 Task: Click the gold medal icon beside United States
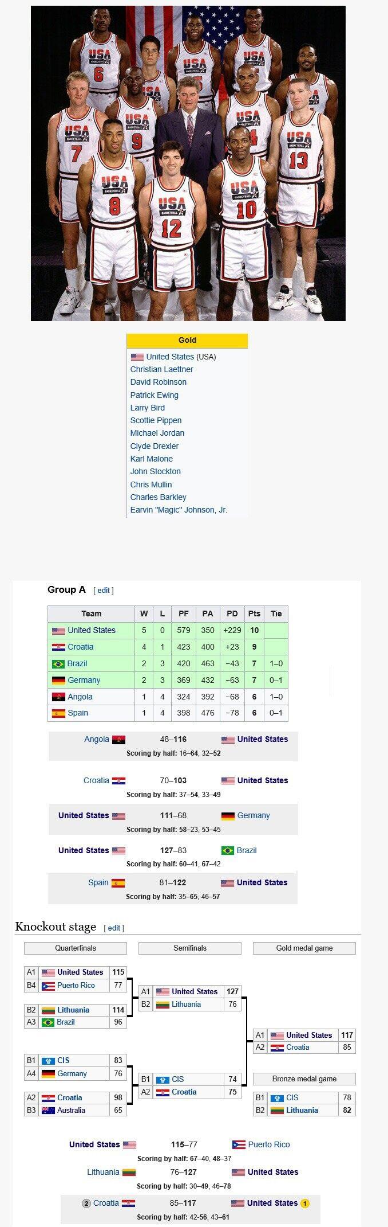tap(305, 1203)
